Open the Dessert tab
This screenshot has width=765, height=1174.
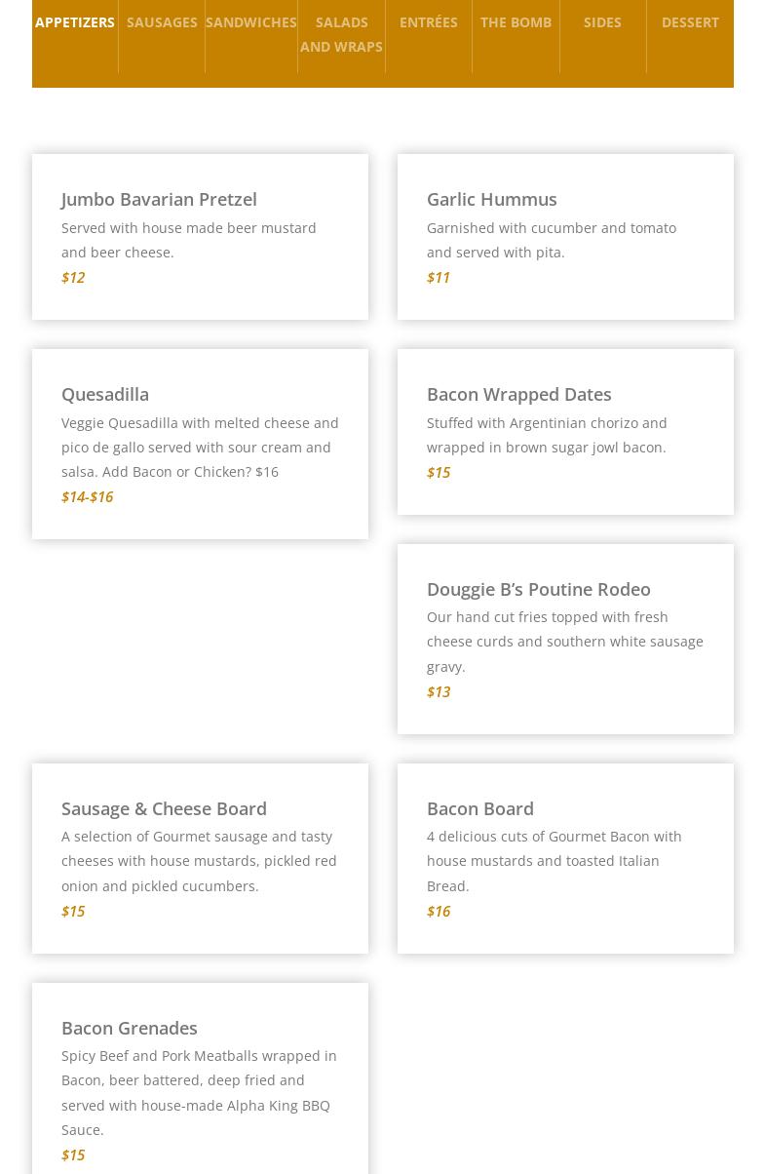[690, 22]
